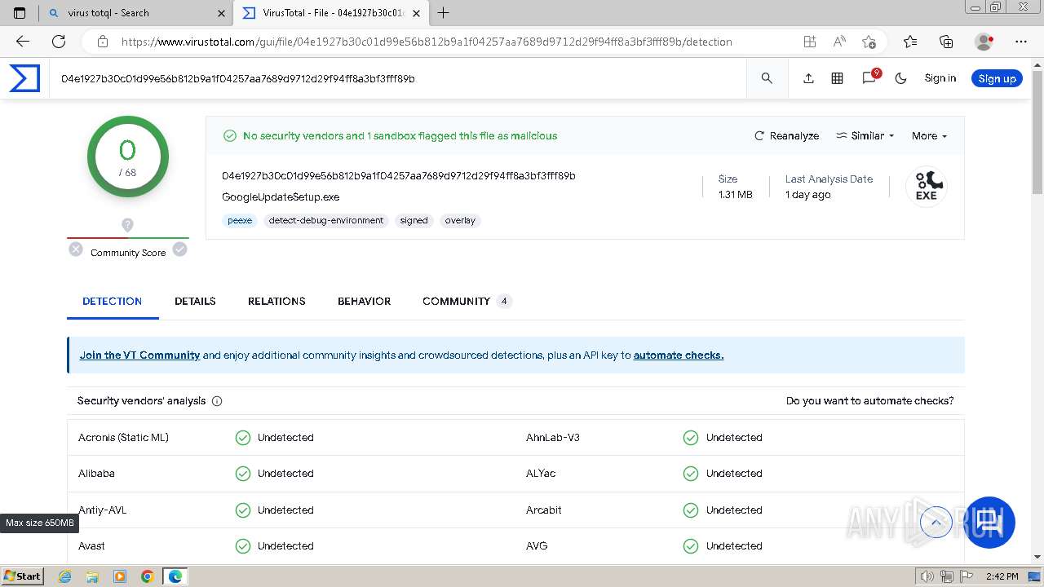Click the detect-debug-environment tag
Screen dimensions: 1044x587
click(x=326, y=220)
